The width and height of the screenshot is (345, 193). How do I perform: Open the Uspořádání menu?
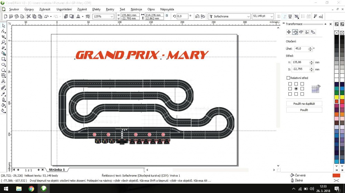point(64,9)
